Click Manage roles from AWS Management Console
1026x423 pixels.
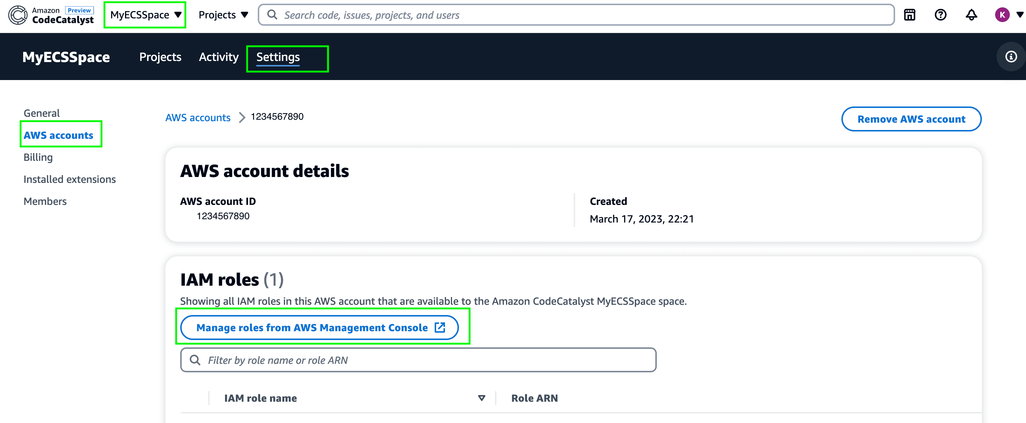319,328
